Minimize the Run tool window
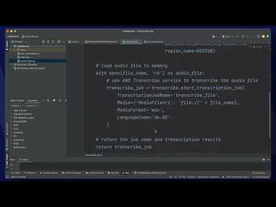Image resolution: width=276 pixels, height=207 pixels. [x=269, y=159]
